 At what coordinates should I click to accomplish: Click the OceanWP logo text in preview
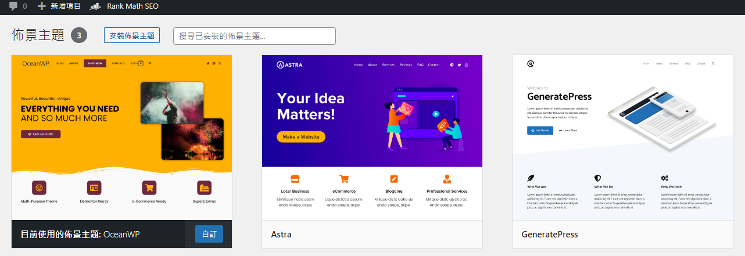35,63
